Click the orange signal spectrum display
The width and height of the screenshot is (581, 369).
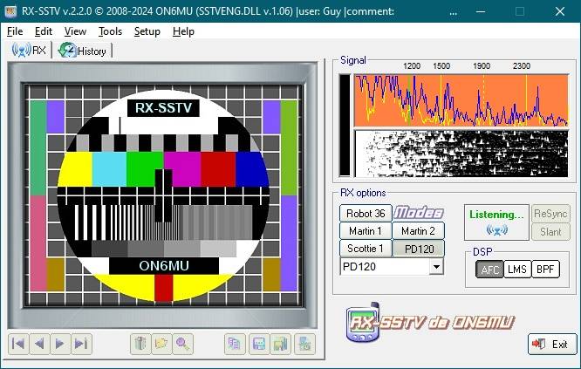pyautogui.click(x=461, y=101)
